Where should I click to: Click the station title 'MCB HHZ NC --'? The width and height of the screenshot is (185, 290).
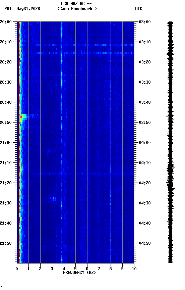coord(76,3)
